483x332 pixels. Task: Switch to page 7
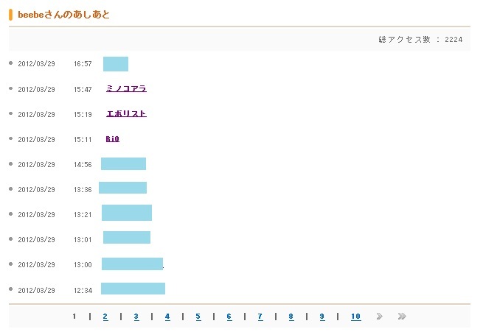point(260,317)
